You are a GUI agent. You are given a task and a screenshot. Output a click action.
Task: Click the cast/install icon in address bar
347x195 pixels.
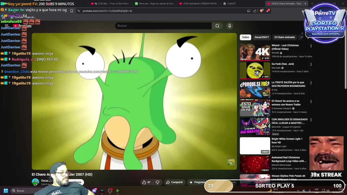pyautogui.click(x=249, y=11)
